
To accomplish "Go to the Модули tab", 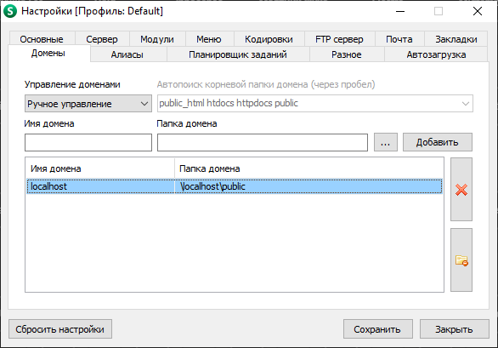I will (157, 39).
